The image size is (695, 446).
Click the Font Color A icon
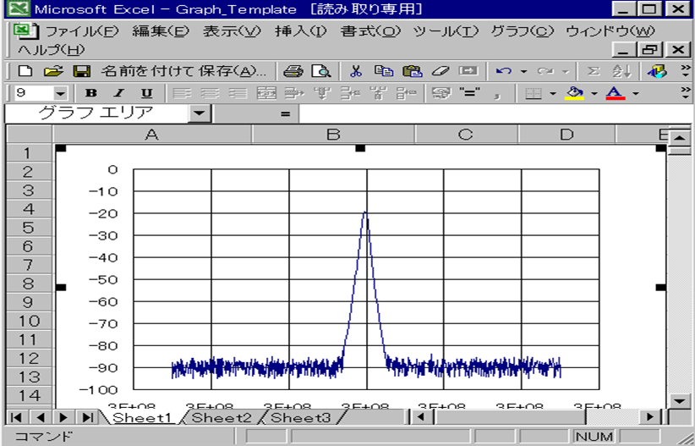[616, 93]
